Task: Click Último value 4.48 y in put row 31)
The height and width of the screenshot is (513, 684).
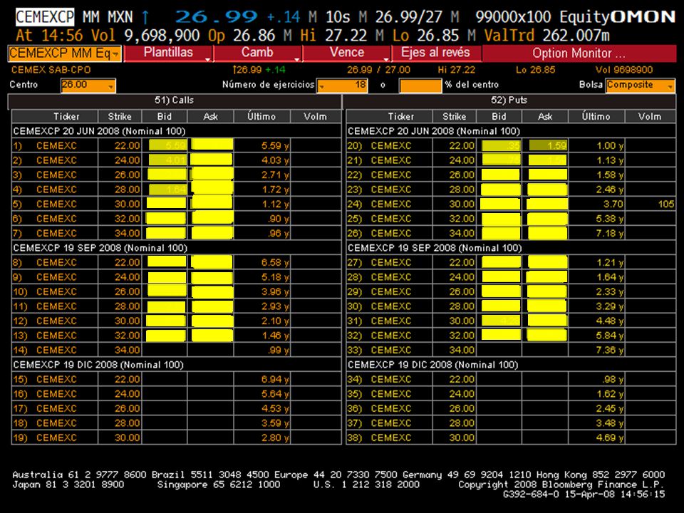Action: [x=610, y=321]
